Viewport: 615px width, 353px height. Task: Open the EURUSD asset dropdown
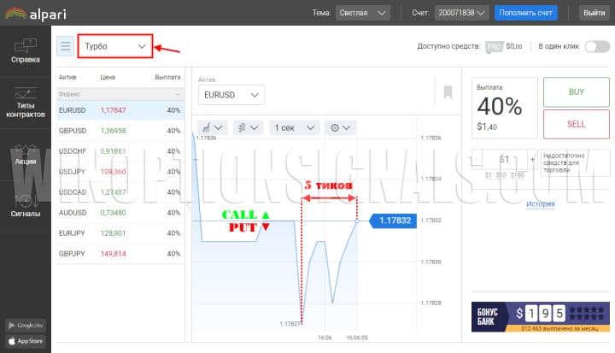coord(231,95)
